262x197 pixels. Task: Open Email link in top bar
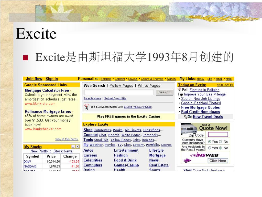tap(219, 79)
